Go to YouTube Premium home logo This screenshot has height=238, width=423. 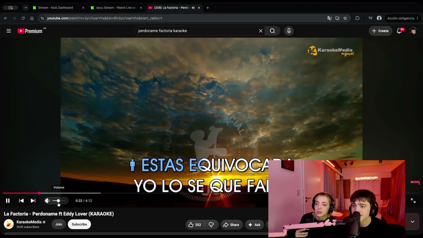pyautogui.click(x=30, y=31)
